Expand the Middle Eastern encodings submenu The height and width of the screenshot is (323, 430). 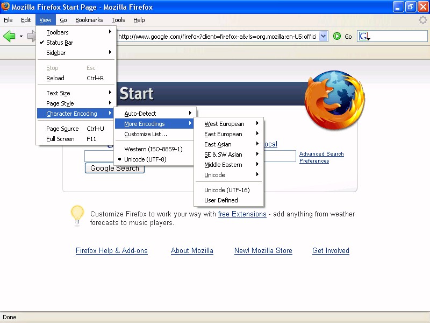228,165
